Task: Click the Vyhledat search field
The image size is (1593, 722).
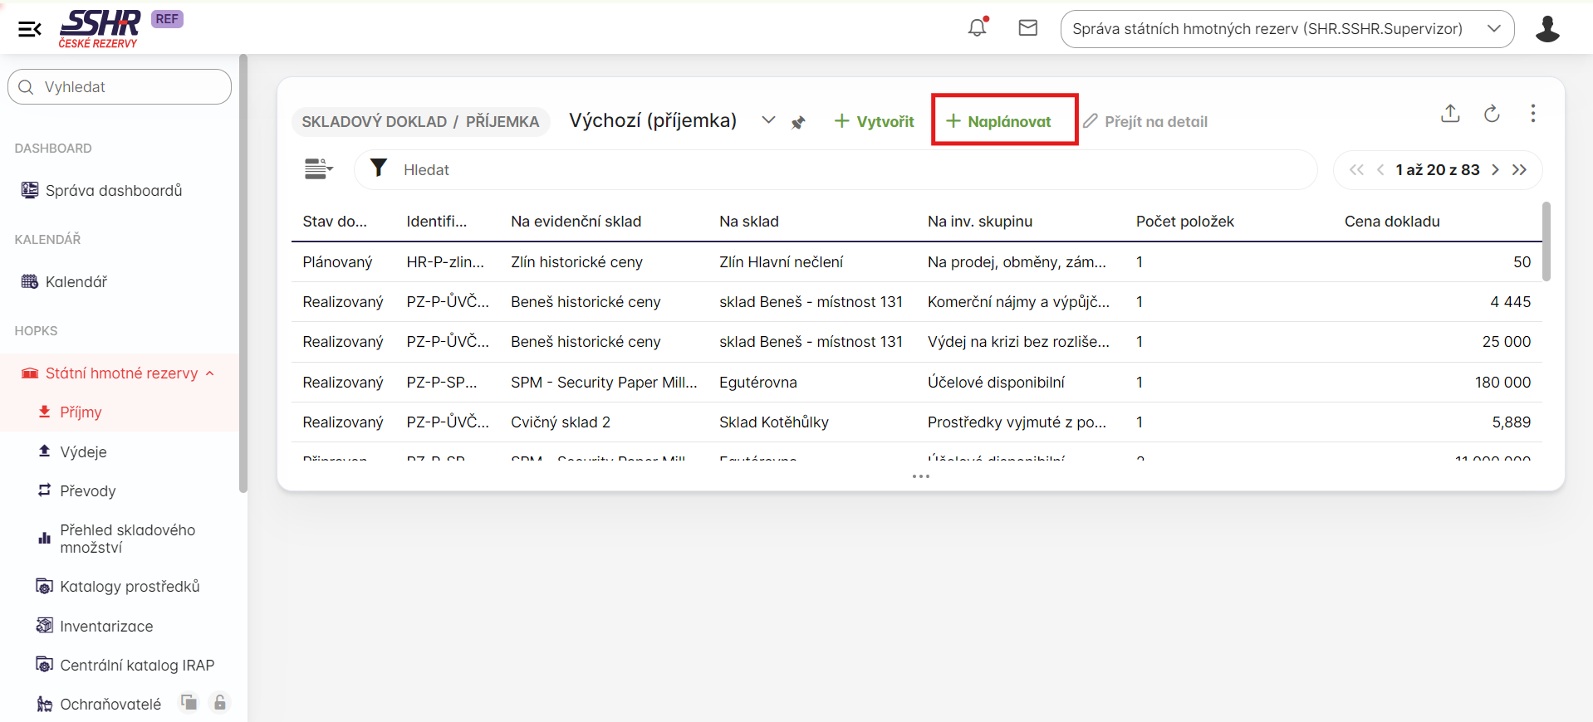Action: tap(120, 87)
